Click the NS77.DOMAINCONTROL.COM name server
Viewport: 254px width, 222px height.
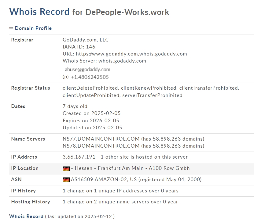click(x=101, y=139)
